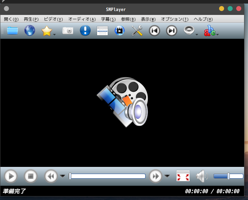Click the toolbar drag handle grip

click(2, 31)
